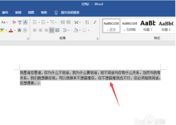The height and width of the screenshot is (125, 176).
Task: Select the 正文 (Normal) style
Action: 111,26
